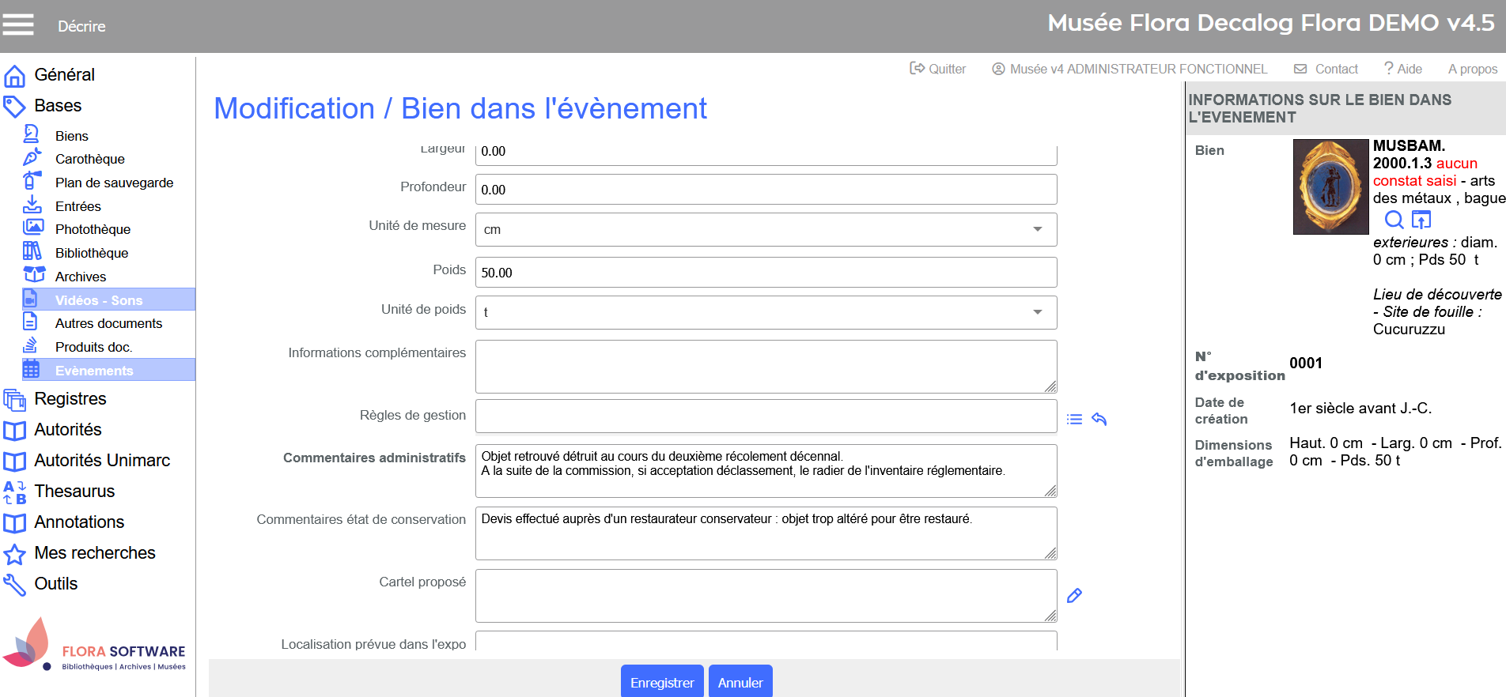Click the magnifier icon under the Bien description
This screenshot has height=697, width=1506.
coord(1394,220)
